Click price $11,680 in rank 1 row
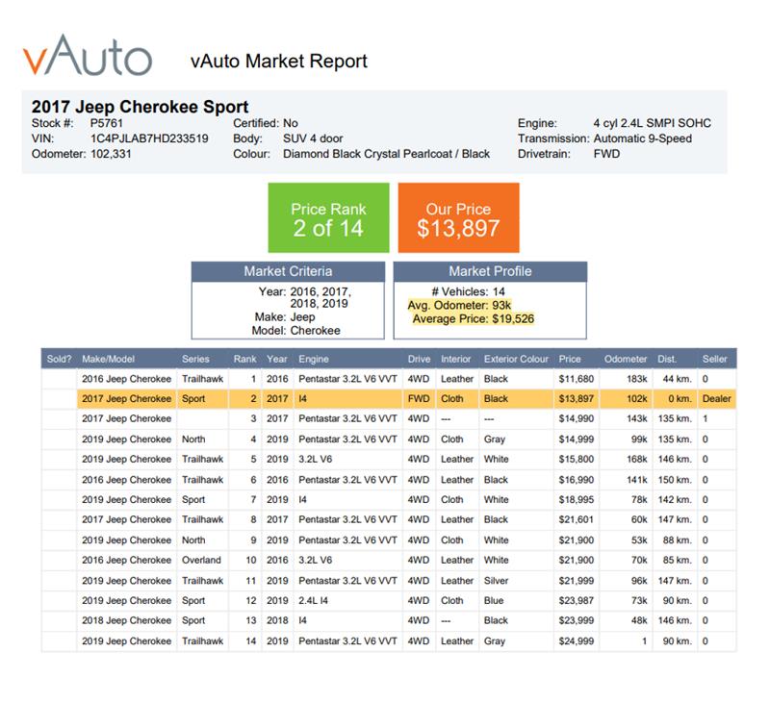This screenshot has width=770, height=703. [x=576, y=379]
